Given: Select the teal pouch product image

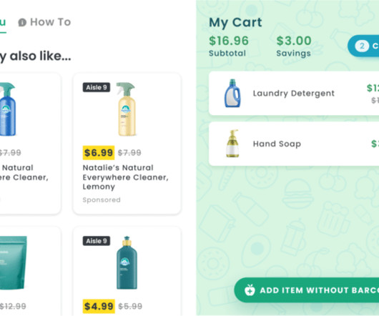Looking at the screenshot, I should click(x=13, y=263).
